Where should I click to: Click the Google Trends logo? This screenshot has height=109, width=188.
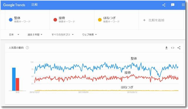coord(14,5)
